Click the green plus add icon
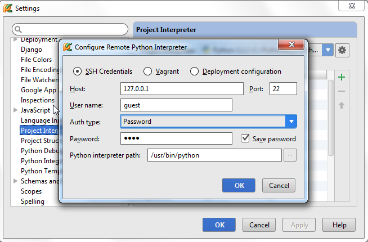The height and width of the screenshot is (242, 368). click(342, 77)
